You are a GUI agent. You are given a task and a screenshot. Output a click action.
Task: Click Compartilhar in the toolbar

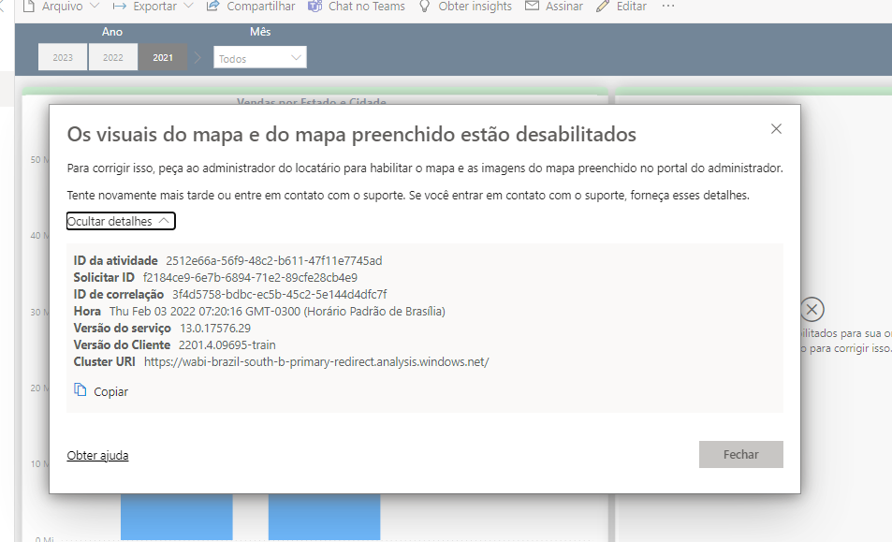(251, 7)
